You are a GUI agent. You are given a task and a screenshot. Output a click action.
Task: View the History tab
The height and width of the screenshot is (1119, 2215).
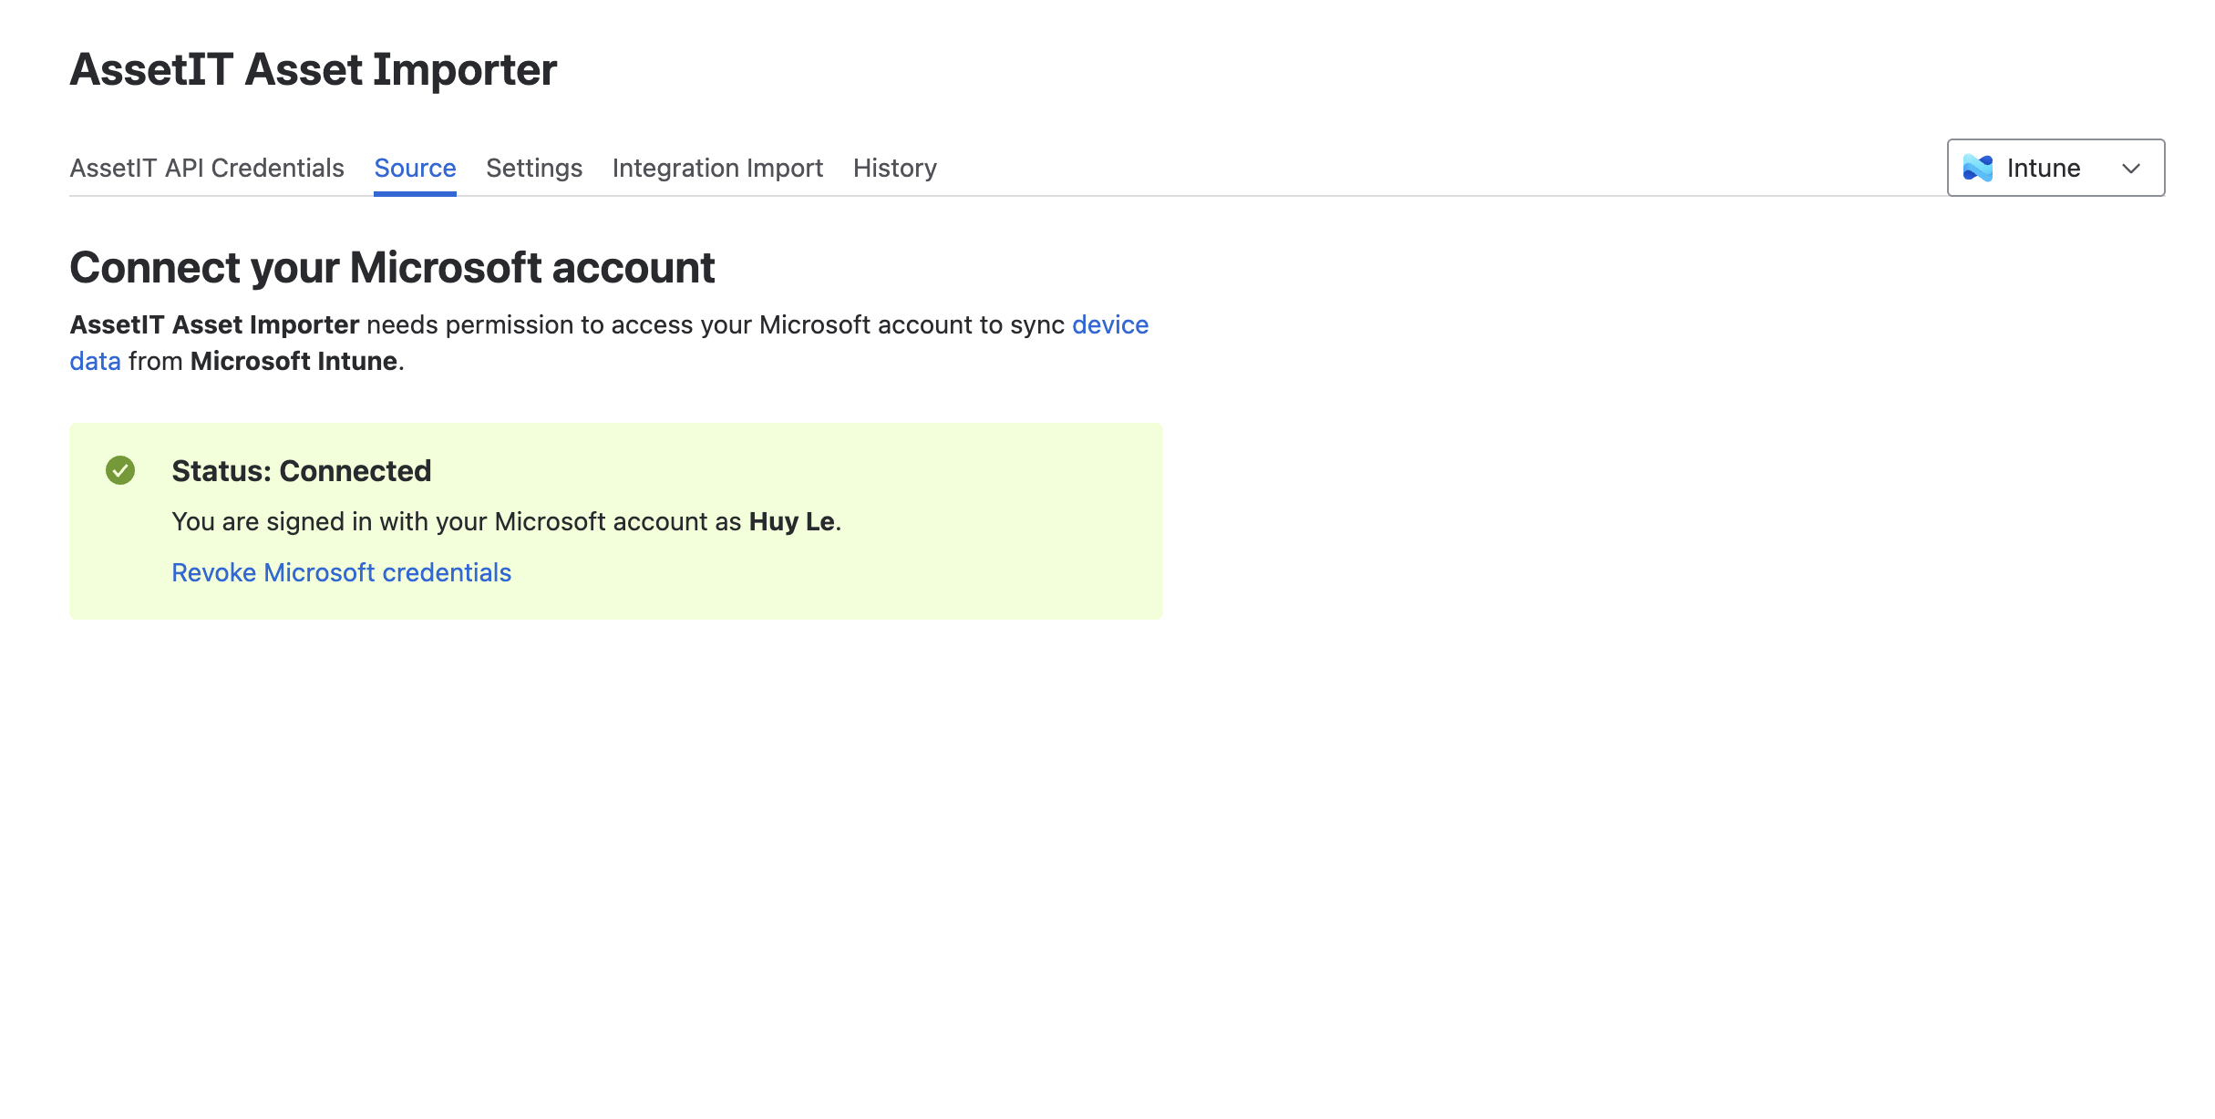[894, 168]
